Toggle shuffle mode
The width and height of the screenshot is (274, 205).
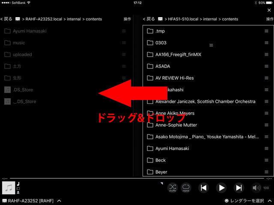pyautogui.click(x=173, y=187)
